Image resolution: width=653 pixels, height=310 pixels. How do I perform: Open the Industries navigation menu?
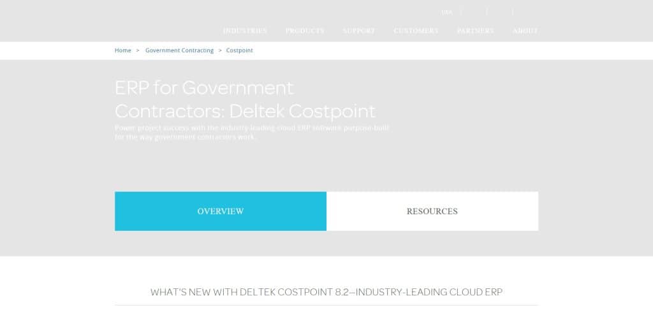[x=245, y=31]
